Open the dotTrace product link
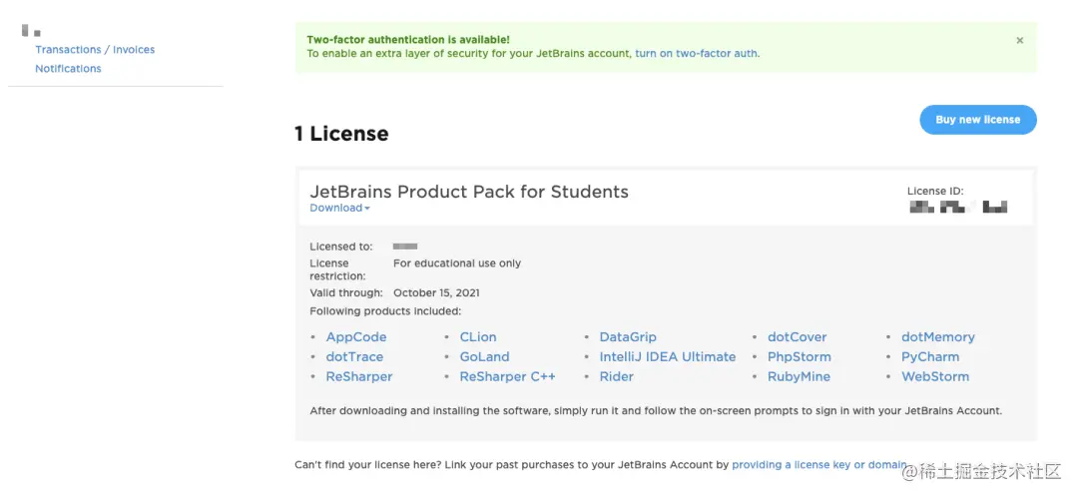The image size is (1078, 498). click(354, 357)
